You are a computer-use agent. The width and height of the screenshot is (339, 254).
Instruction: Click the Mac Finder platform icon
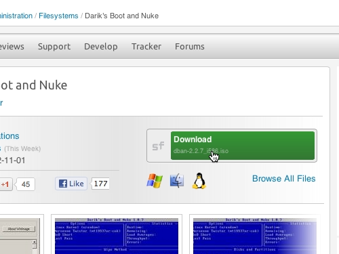[177, 180]
